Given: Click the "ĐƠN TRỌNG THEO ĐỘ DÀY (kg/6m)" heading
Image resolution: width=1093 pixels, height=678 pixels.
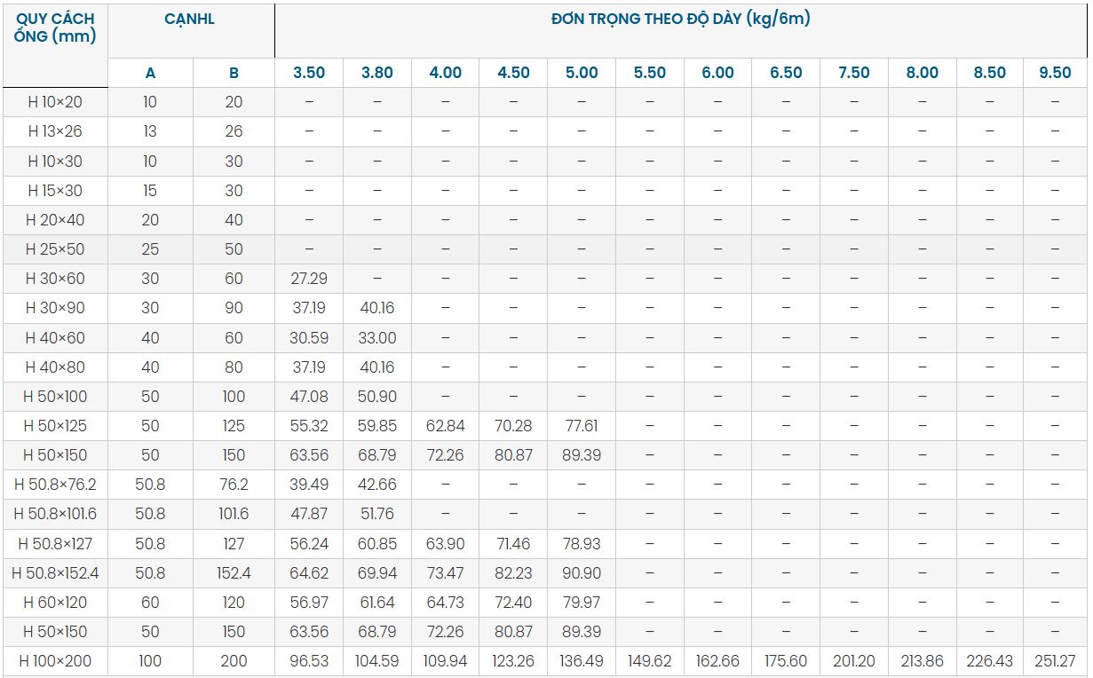Looking at the screenshot, I should (x=681, y=19).
